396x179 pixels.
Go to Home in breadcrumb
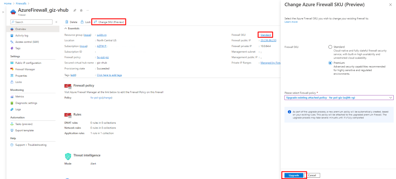click(x=8, y=3)
